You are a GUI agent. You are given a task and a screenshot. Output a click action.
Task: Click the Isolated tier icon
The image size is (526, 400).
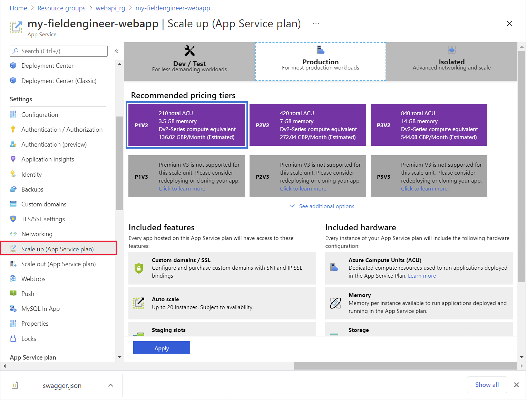point(452,50)
